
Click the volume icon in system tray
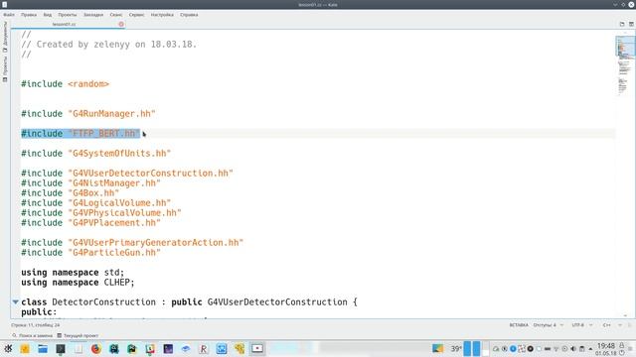click(573, 348)
